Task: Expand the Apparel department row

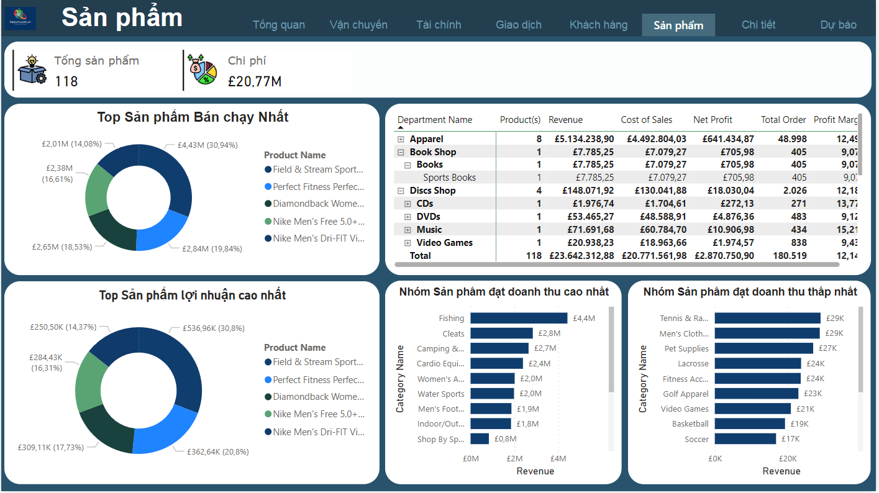Action: (x=401, y=139)
